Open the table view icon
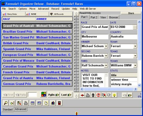Screen dimensions: 143x116 (32, 103)
